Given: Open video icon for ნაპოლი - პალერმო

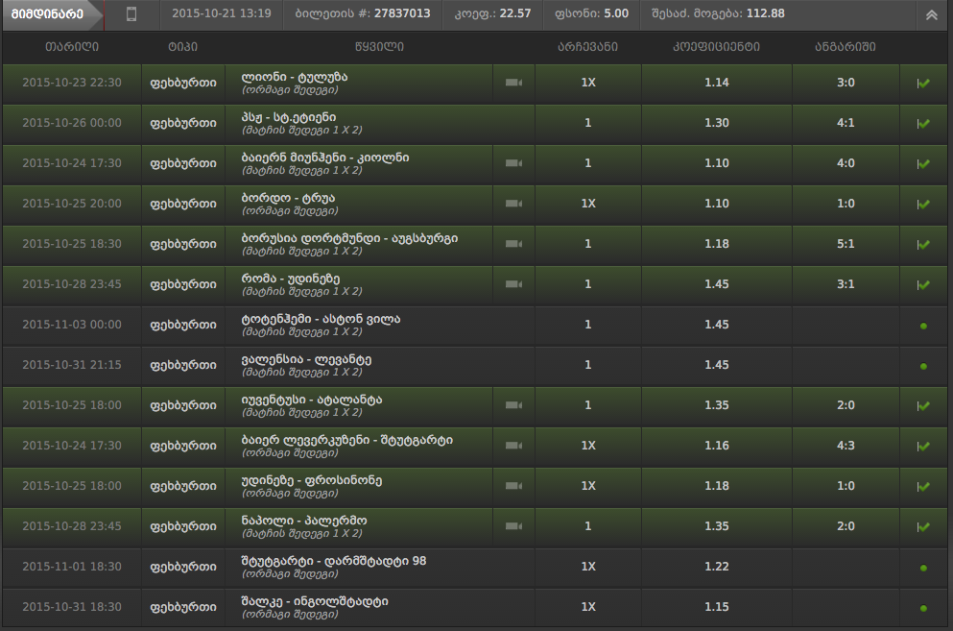Looking at the screenshot, I should click(x=513, y=526).
